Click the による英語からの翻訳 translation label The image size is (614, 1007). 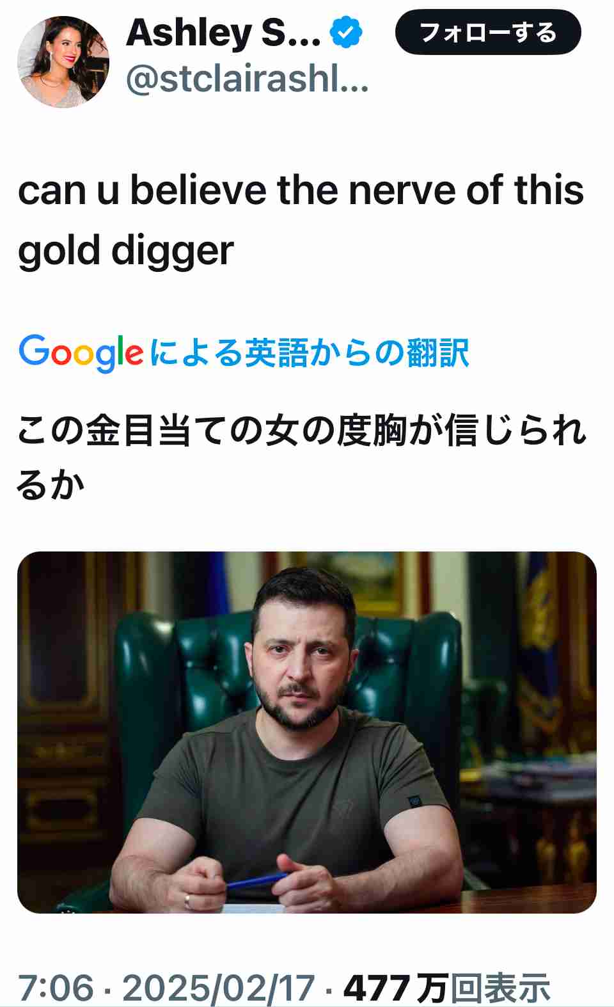click(310, 353)
